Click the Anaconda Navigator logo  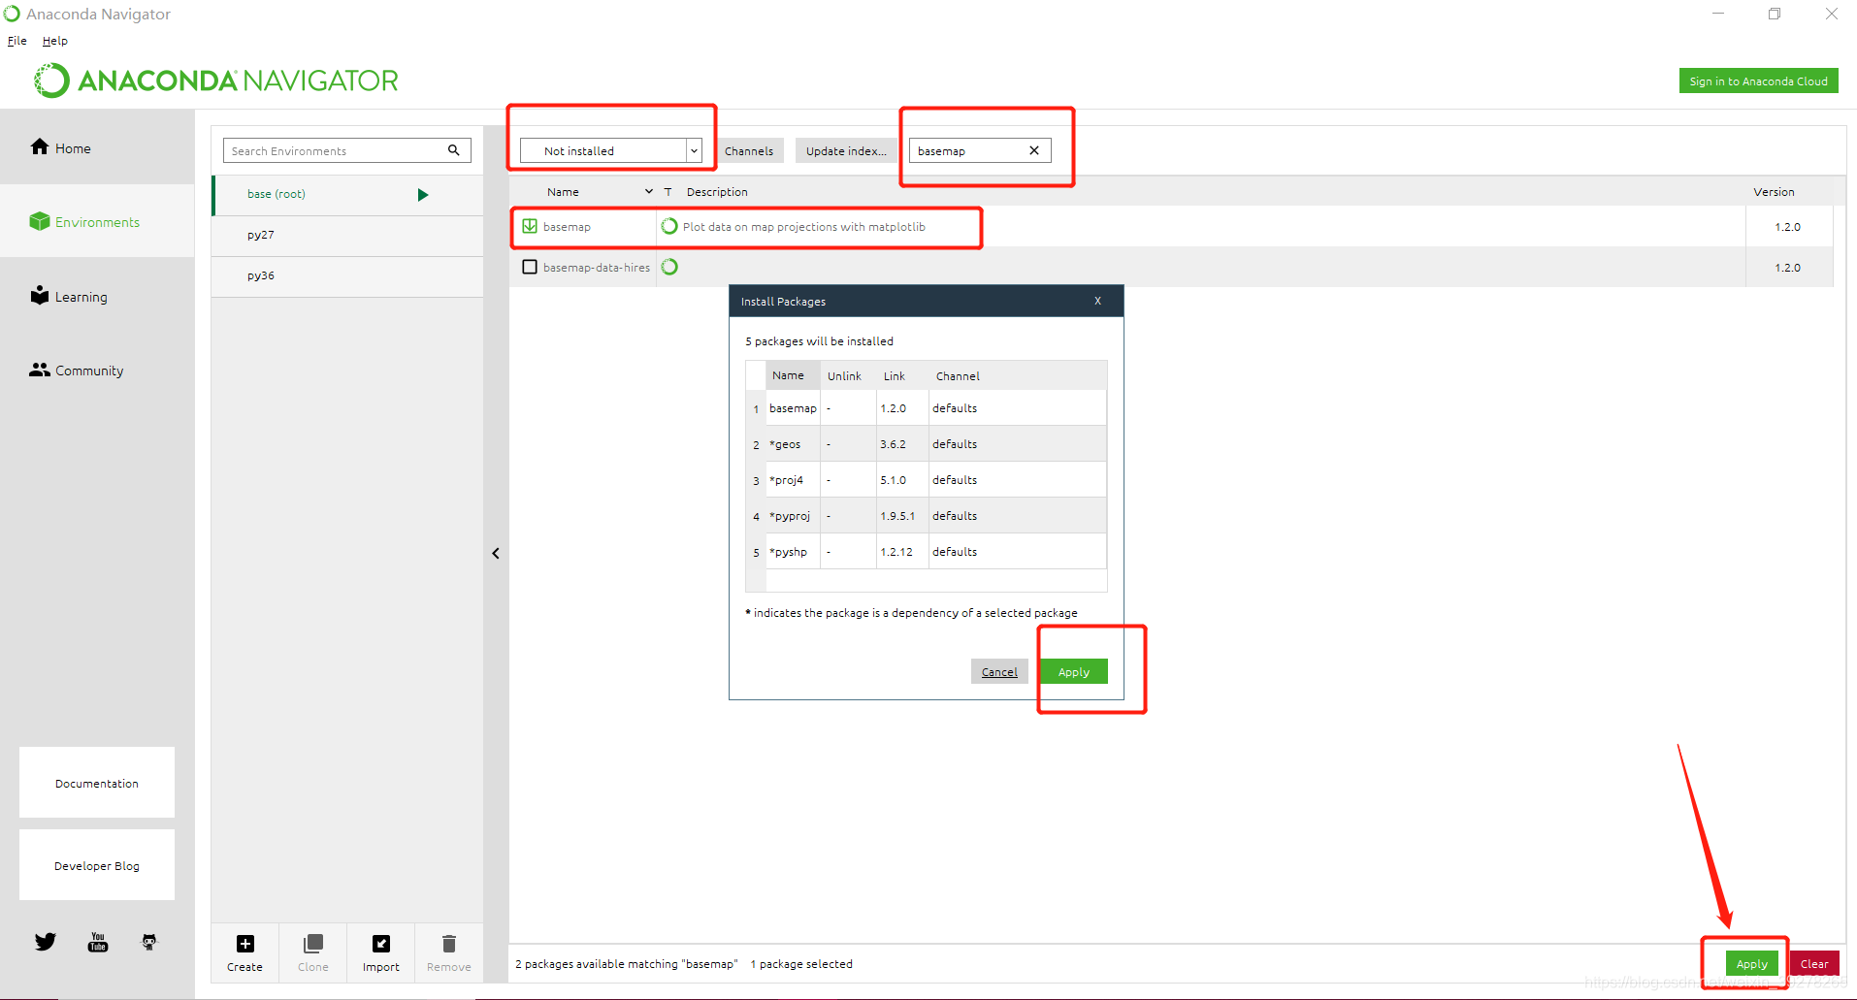pos(217,81)
